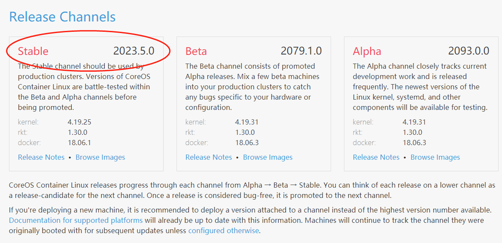Click the 'rkt:' label in Stable card

[23, 132]
